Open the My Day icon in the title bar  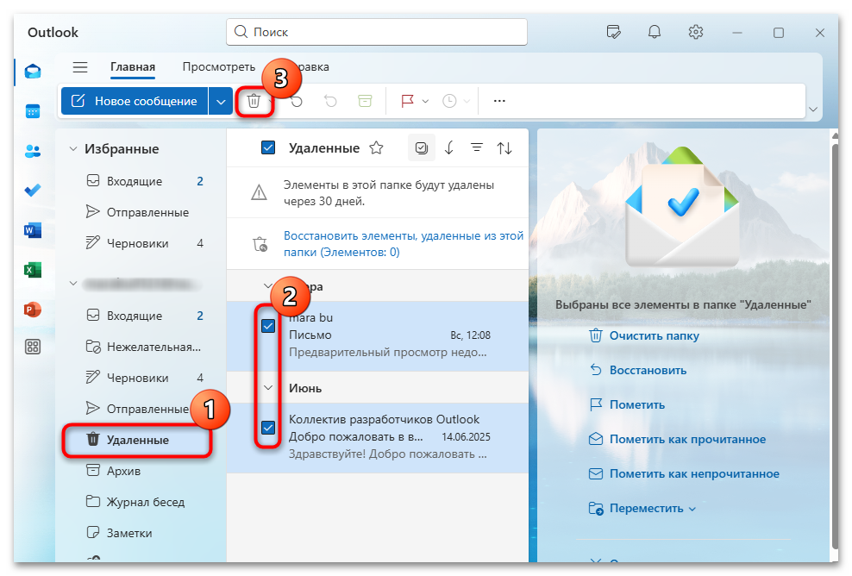pos(613,32)
